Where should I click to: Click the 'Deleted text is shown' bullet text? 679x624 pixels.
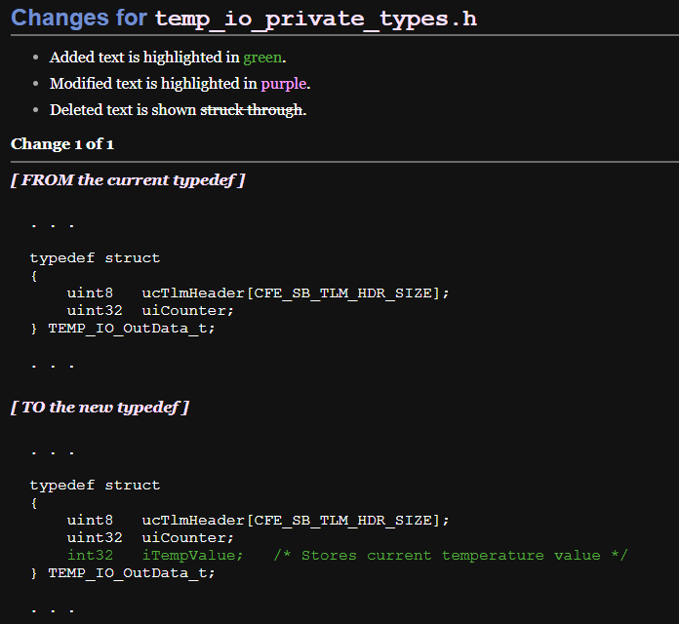123,110
